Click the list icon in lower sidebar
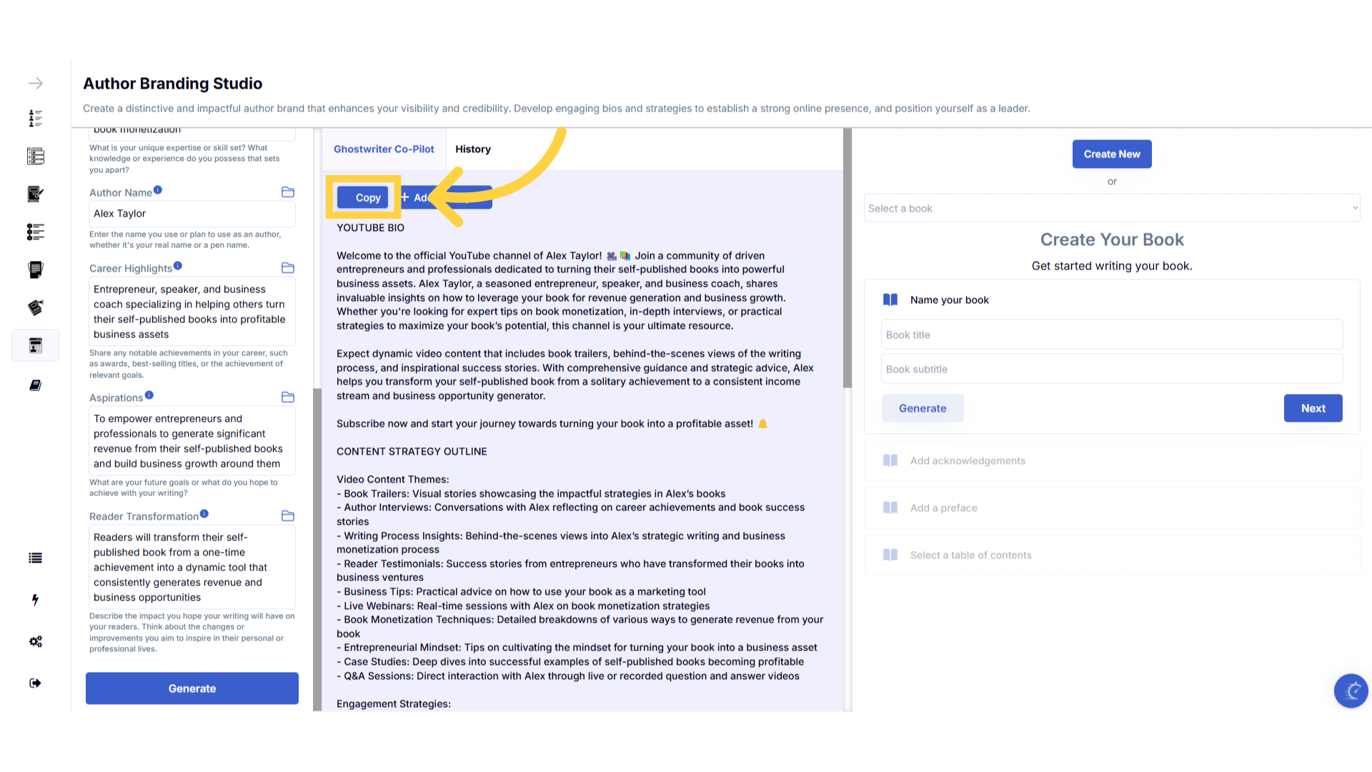The width and height of the screenshot is (1372, 772). point(35,558)
